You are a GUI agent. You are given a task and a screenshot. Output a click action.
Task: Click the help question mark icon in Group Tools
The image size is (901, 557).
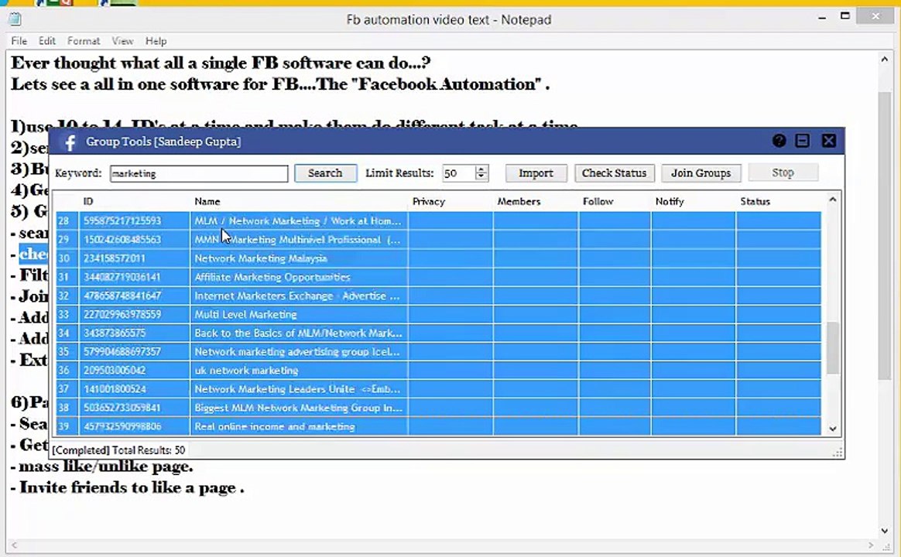click(779, 141)
